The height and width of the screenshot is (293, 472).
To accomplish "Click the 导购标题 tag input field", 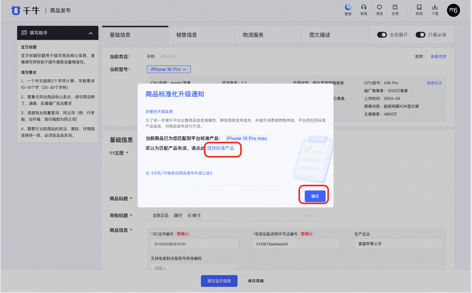I will pos(232,216).
